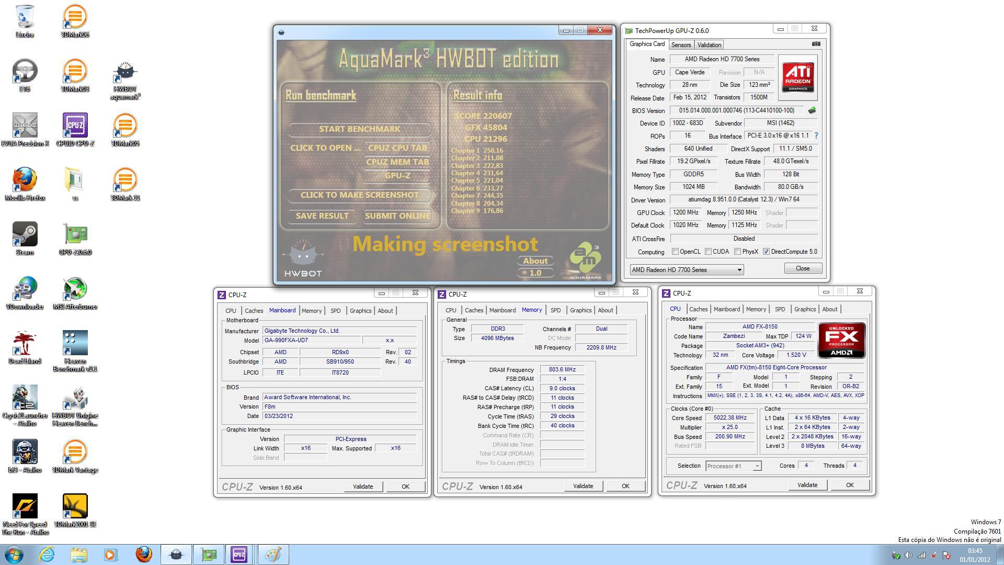
Task: Expand the AMD Radeon HD 7700 Series dropdown
Action: coord(687,270)
